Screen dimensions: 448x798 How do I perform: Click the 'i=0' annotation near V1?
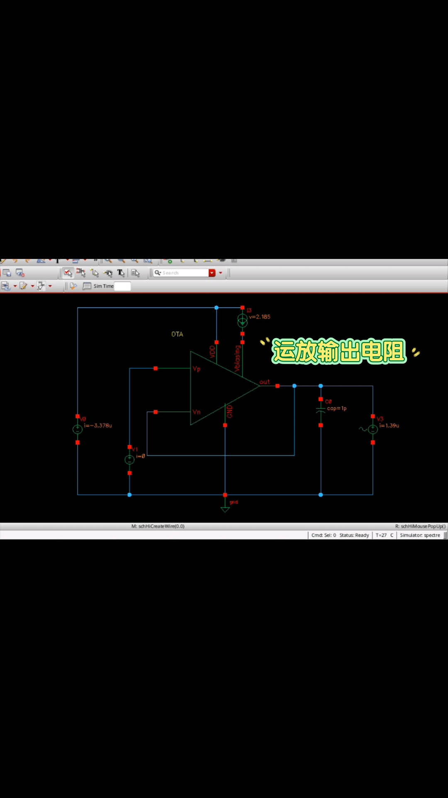click(x=141, y=456)
